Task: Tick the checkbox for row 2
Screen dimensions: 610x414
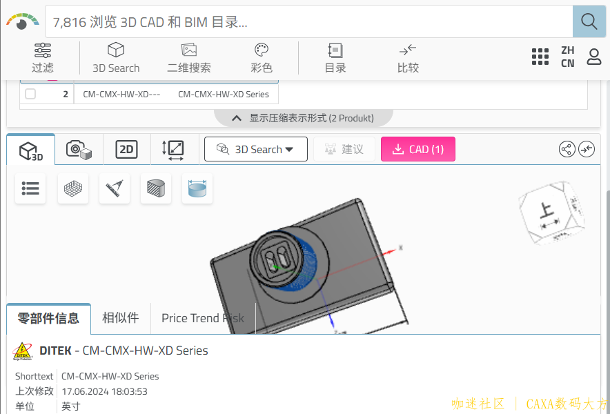Action: coord(30,94)
